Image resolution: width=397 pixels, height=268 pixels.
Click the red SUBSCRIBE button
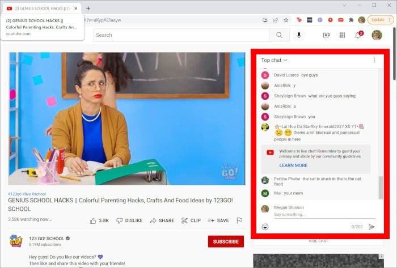(x=226, y=241)
